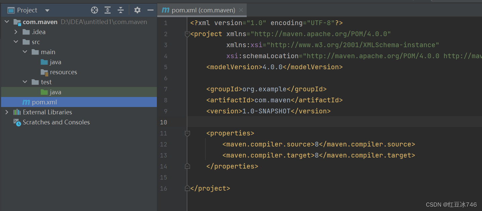Collapse the test folder chevron
This screenshot has height=211, width=482.
pos(25,82)
